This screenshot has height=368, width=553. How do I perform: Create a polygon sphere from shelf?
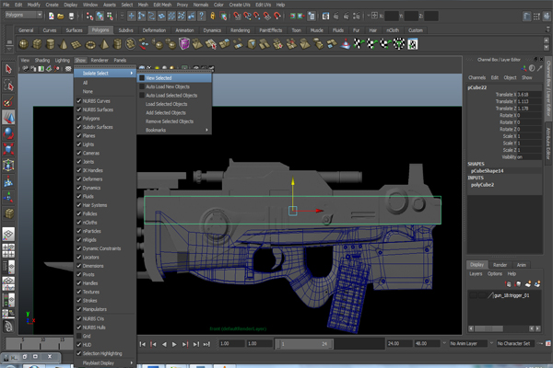(x=24, y=44)
